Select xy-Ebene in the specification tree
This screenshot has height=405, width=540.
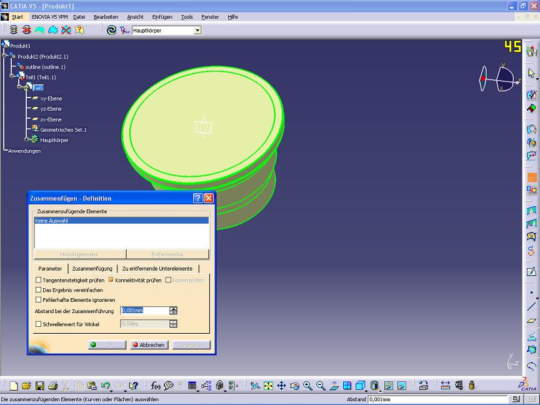point(51,99)
